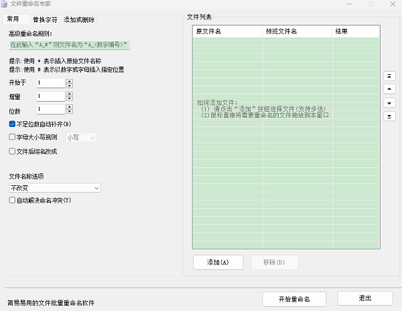Open the 添加或删除 tab

[79, 20]
